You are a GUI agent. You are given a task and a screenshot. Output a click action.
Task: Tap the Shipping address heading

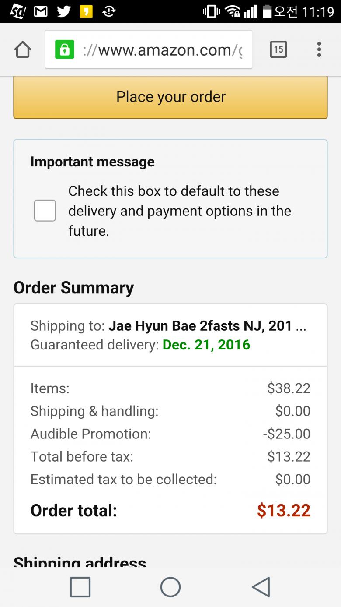pos(80,562)
